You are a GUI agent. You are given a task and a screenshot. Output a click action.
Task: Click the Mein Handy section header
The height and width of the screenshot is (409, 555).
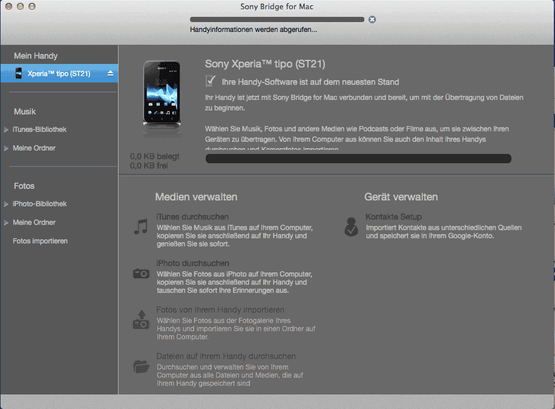pyautogui.click(x=36, y=56)
